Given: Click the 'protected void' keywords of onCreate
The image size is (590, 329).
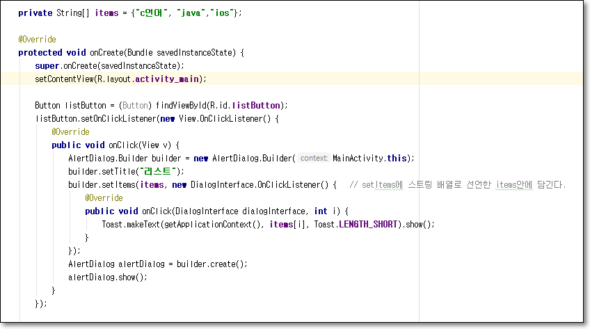Looking at the screenshot, I should coord(52,53).
